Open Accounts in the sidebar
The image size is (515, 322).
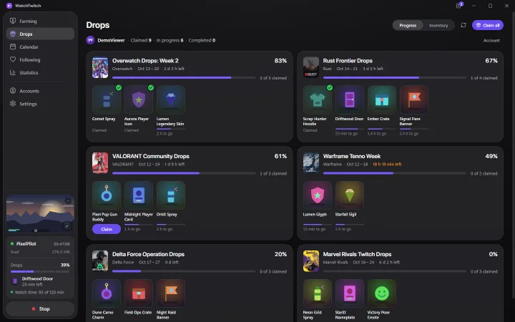[x=40, y=91]
